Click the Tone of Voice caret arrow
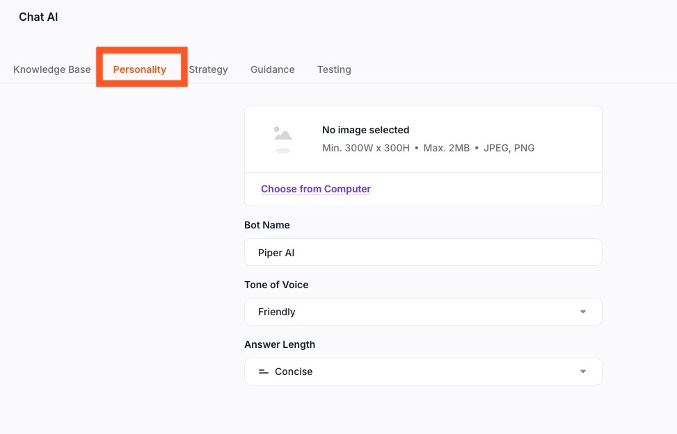 [583, 312]
